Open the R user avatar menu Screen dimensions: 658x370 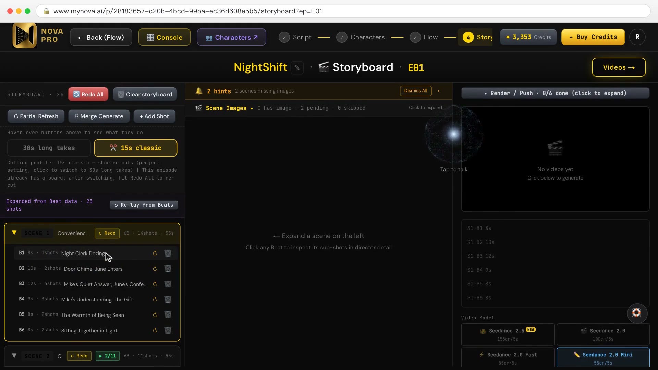(637, 37)
